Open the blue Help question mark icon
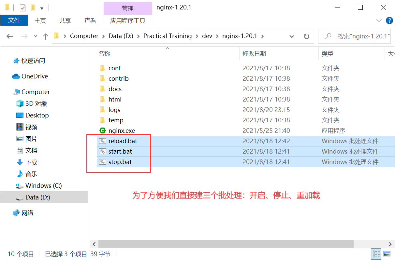 click(x=389, y=21)
